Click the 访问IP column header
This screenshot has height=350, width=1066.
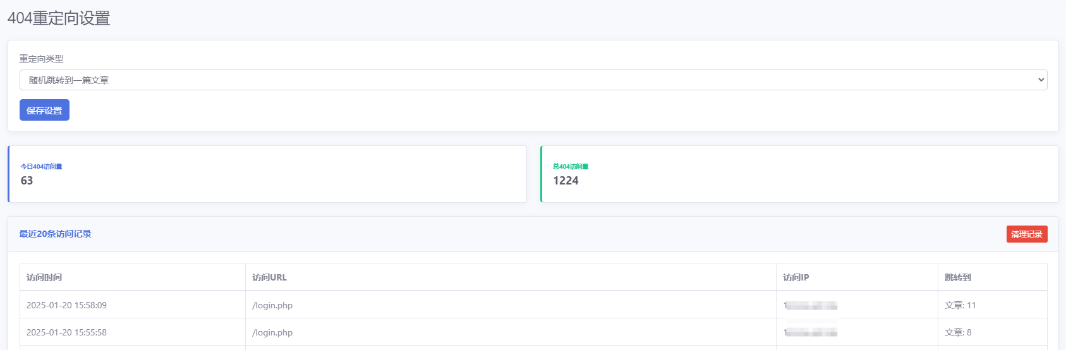[x=796, y=277]
